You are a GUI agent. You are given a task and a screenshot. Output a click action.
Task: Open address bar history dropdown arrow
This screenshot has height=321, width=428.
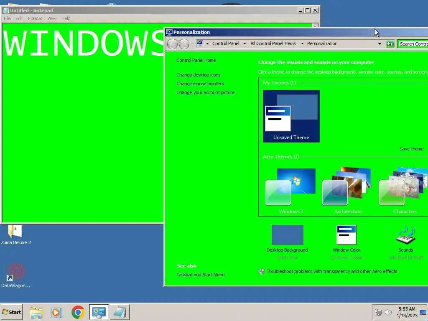pos(380,43)
